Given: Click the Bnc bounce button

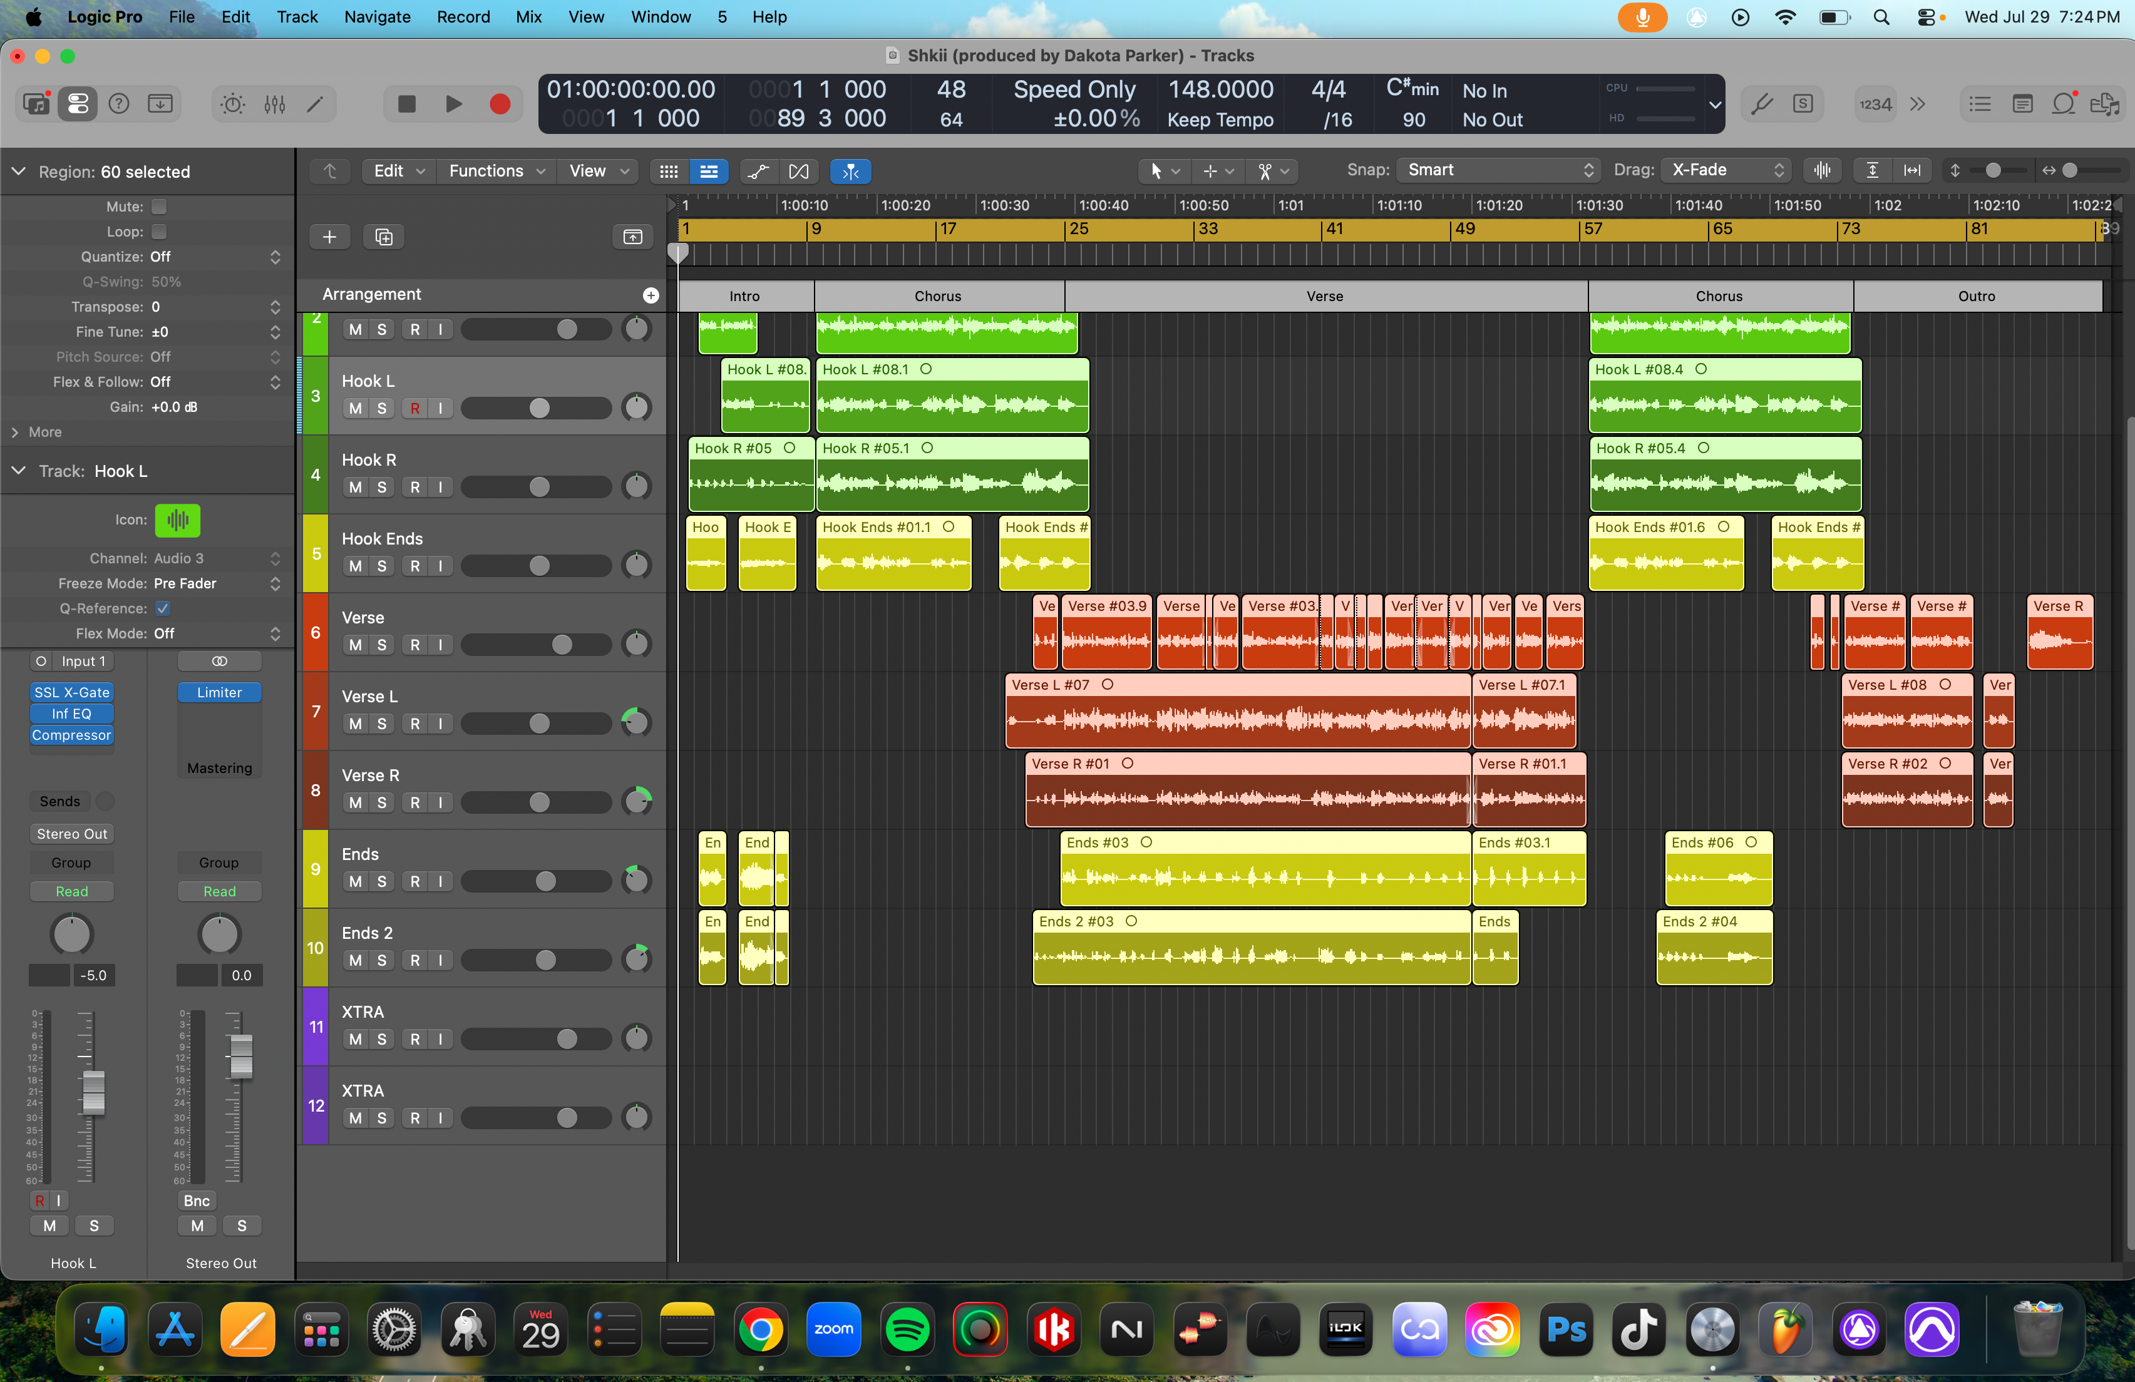Looking at the screenshot, I should click(x=197, y=1200).
